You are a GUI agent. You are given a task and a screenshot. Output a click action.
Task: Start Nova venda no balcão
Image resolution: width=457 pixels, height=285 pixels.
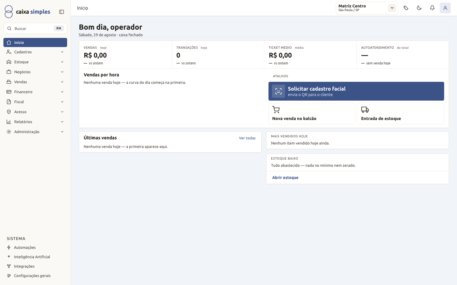[312, 113]
